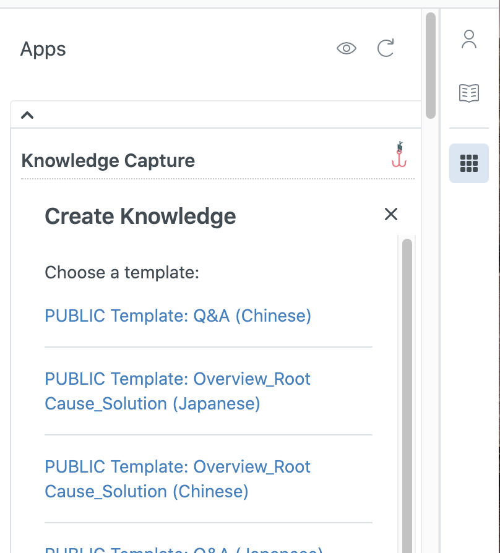This screenshot has width=500, height=553.
Task: Choose PUBLIC Template: Q&A (Chinese)
Action: point(178,315)
